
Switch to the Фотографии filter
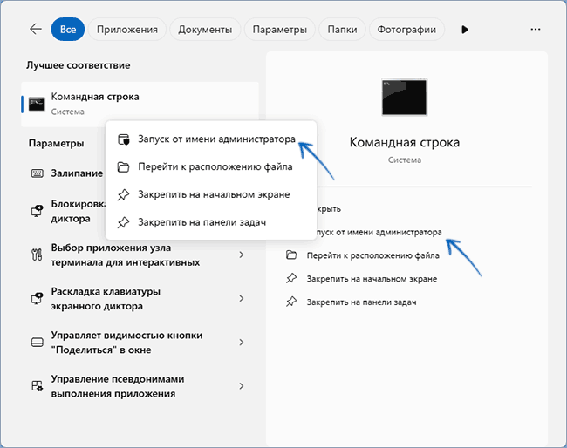pyautogui.click(x=406, y=30)
